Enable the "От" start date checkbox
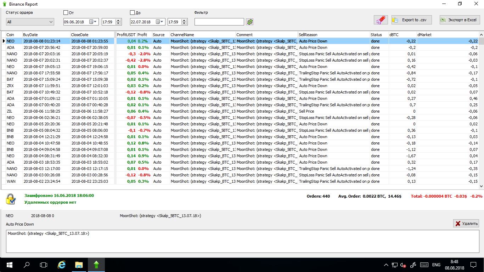This screenshot has height=272, width=484. [x=66, y=13]
